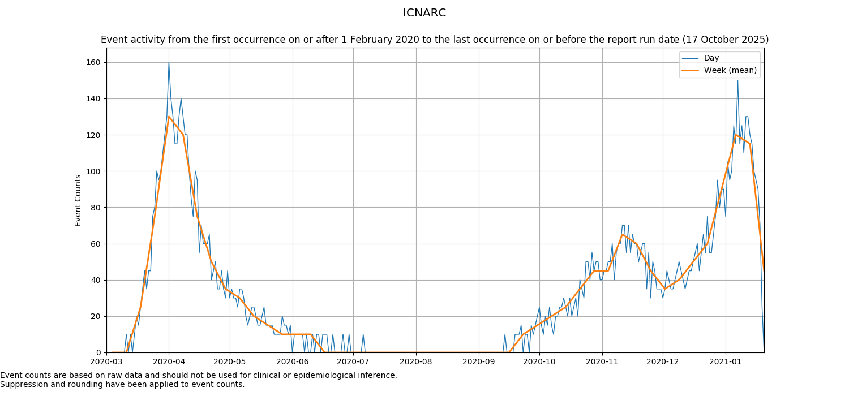Image resolution: width=849 pixels, height=396 pixels.
Task: Select the Week (mean) legend label
Action: [x=730, y=71]
